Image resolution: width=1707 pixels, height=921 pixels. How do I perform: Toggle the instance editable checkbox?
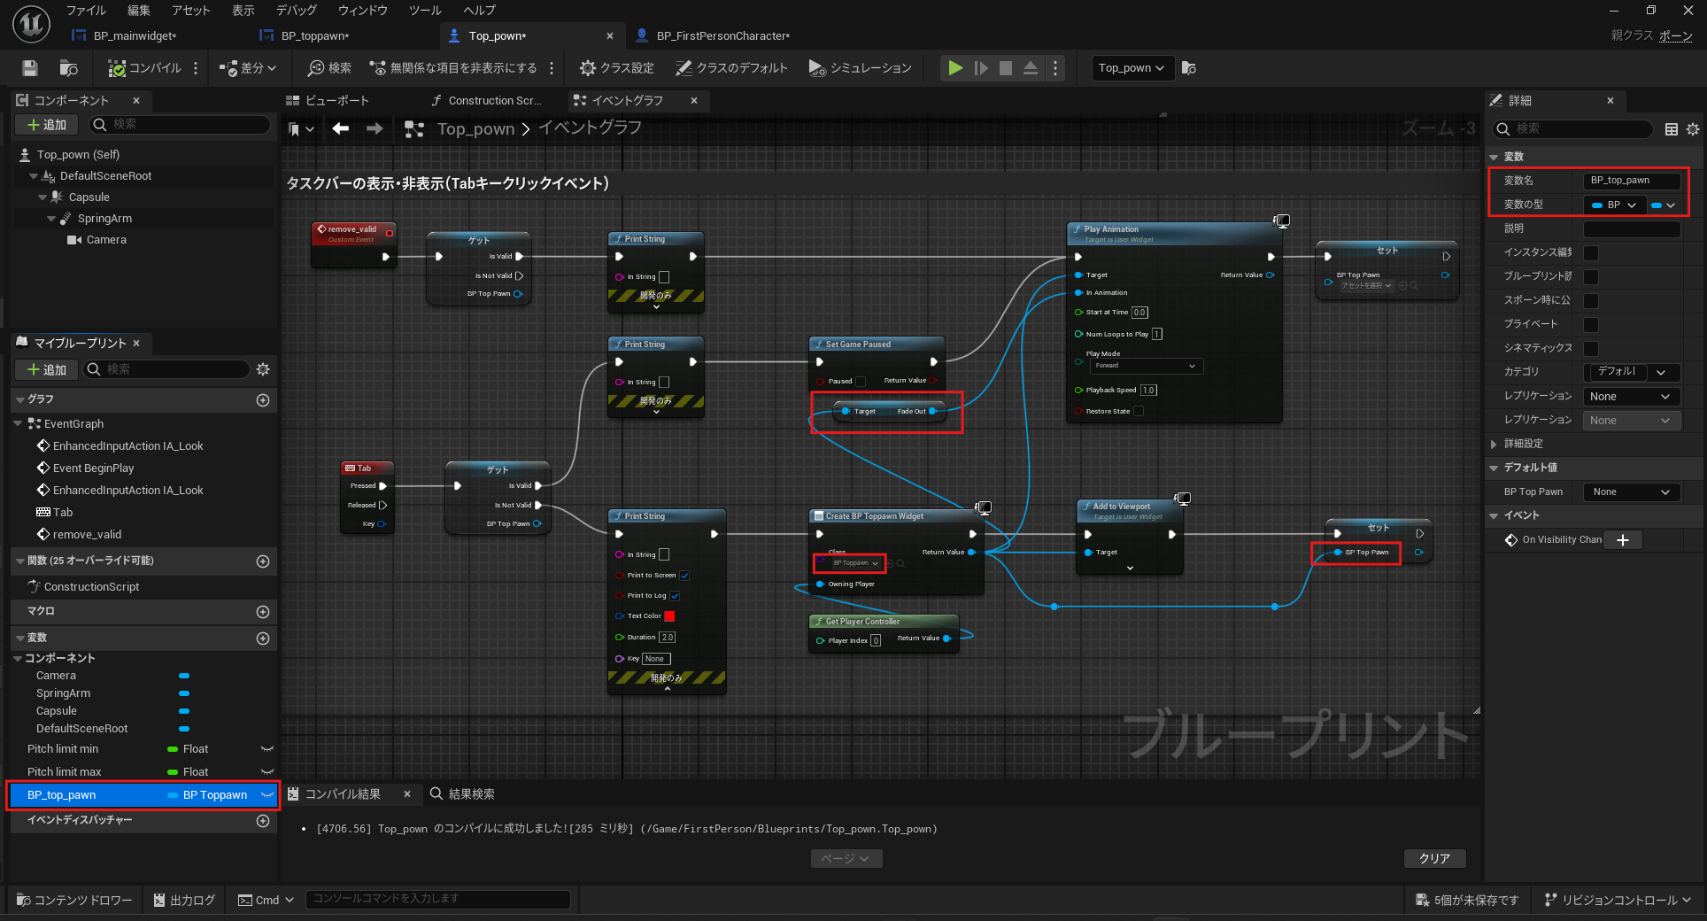point(1591,253)
